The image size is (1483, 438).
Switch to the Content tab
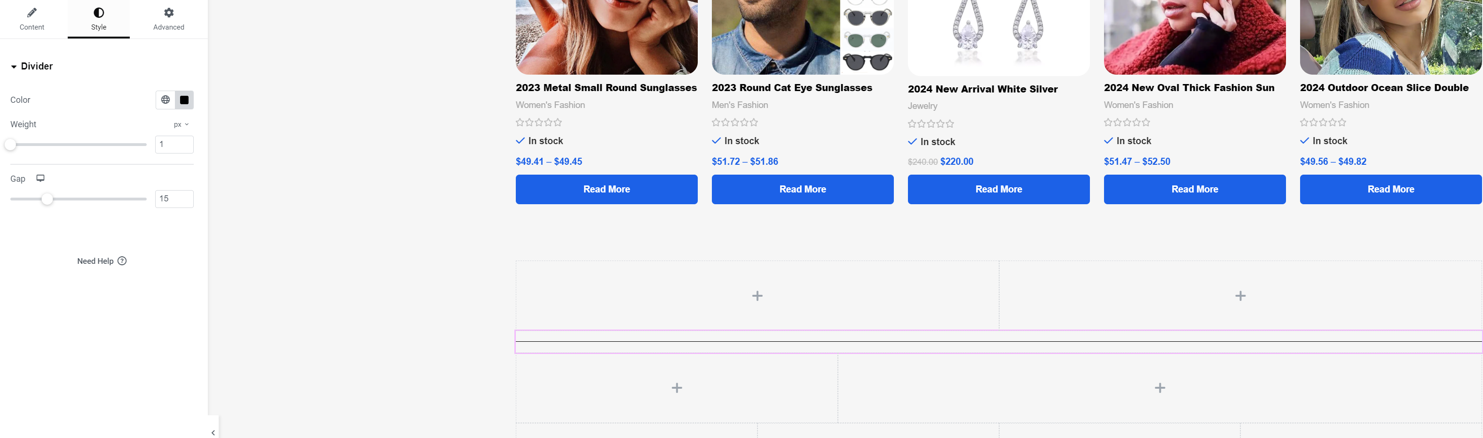(32, 19)
